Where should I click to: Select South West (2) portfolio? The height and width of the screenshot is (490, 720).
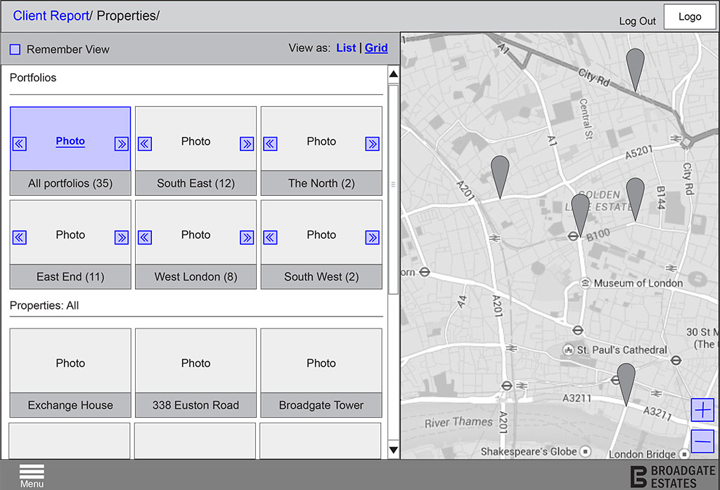tap(321, 277)
